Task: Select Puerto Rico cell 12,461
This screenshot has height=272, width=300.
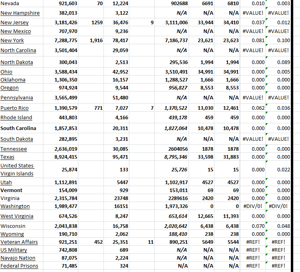Action: pos(227,108)
